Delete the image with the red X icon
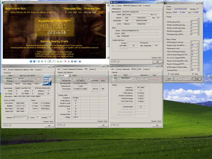212x159 pixels. [x=65, y=61]
